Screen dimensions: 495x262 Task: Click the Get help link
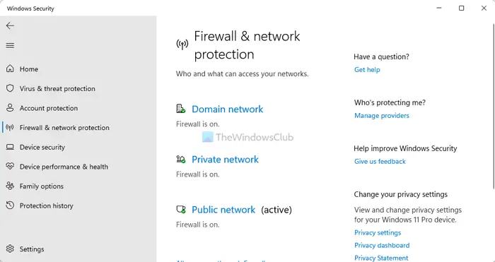tap(367, 70)
